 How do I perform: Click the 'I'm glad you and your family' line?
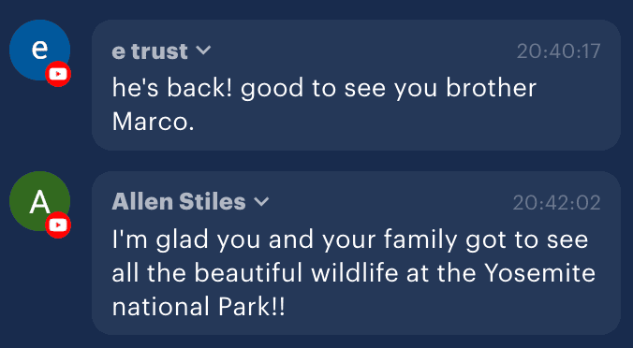coord(285,239)
